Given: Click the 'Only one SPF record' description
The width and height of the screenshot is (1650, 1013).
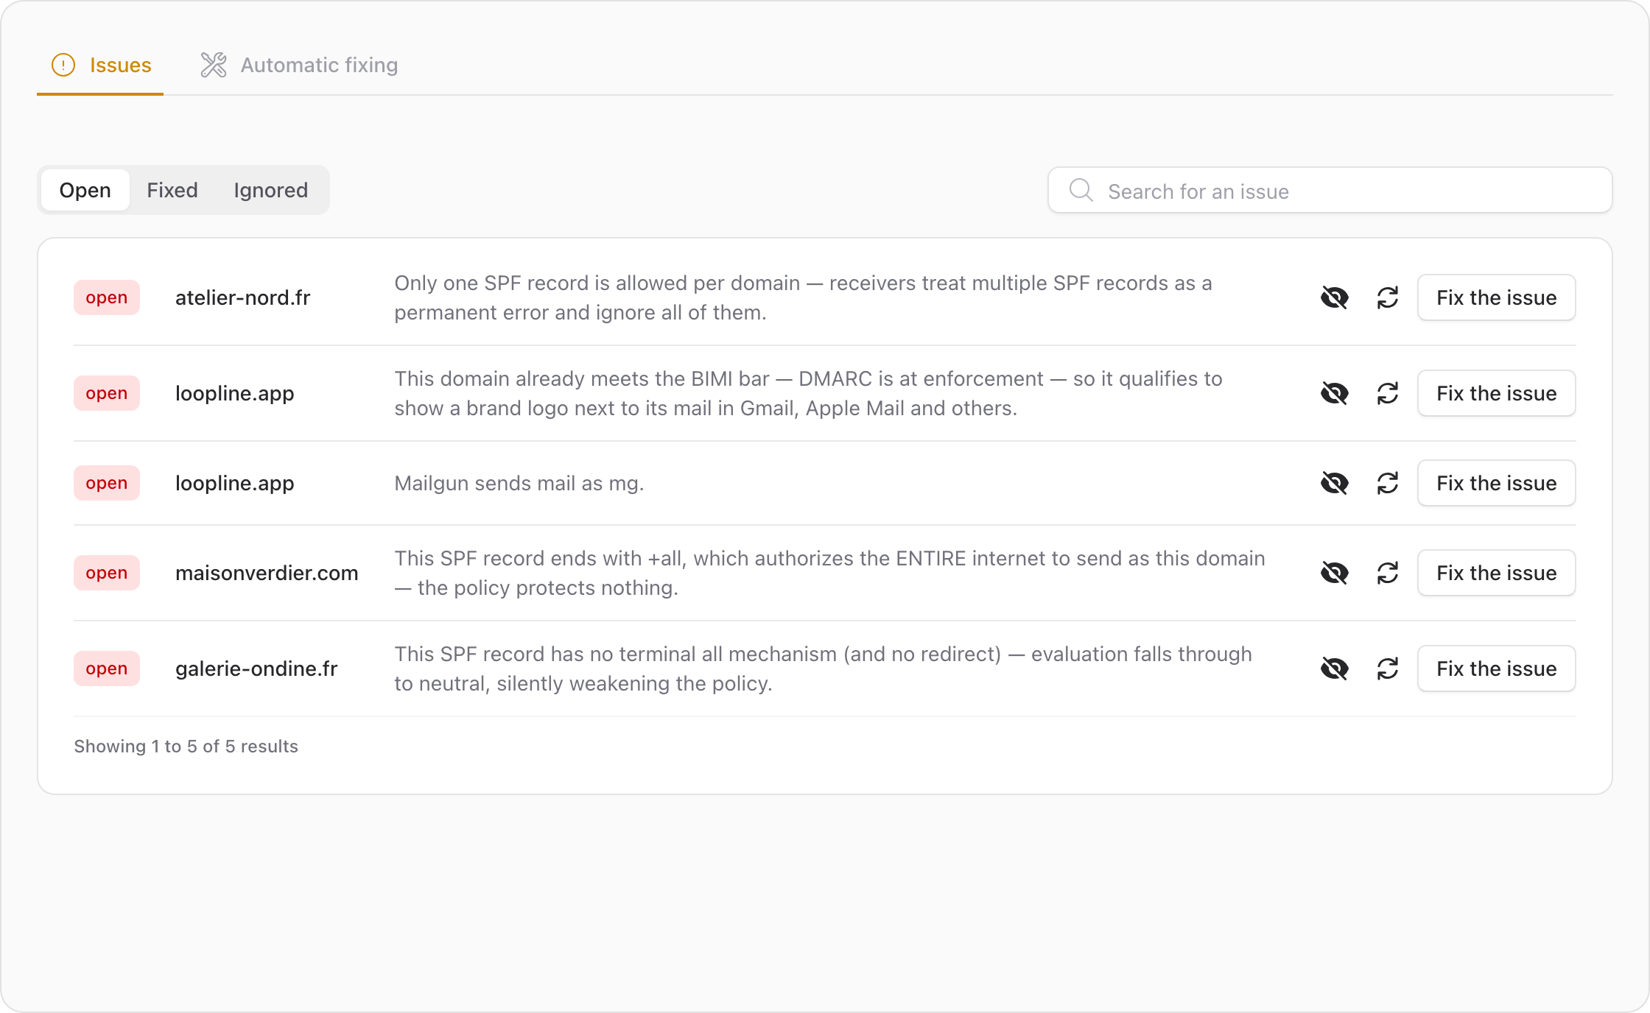Looking at the screenshot, I should pos(803,297).
